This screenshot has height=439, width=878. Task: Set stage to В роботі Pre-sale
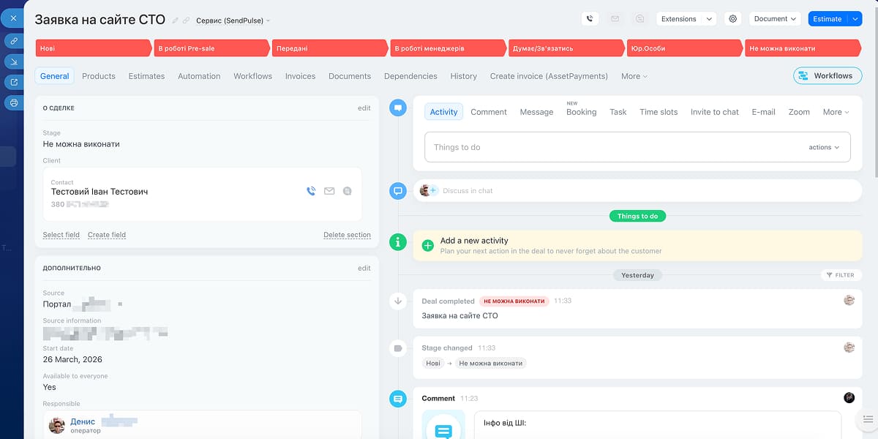[x=211, y=48]
